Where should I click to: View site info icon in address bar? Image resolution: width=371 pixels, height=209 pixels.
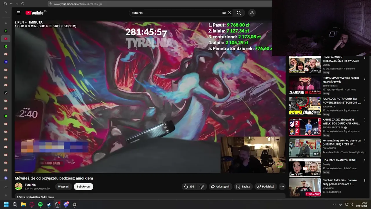tap(51, 4)
